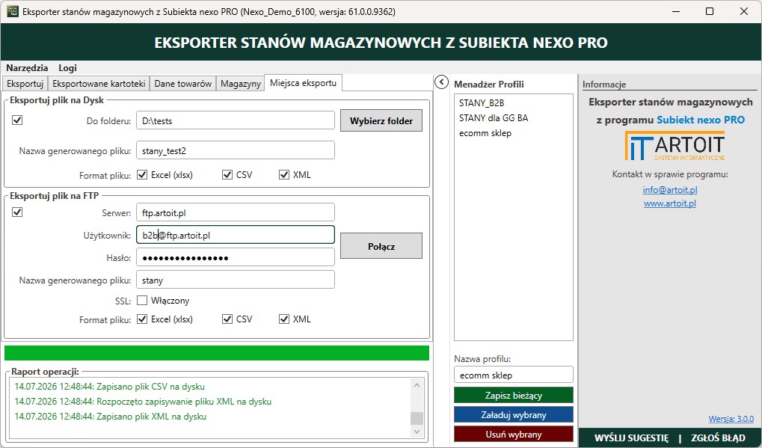The height and width of the screenshot is (448, 762).
Task: Click the report scrollbar up arrow
Action: pos(417,385)
